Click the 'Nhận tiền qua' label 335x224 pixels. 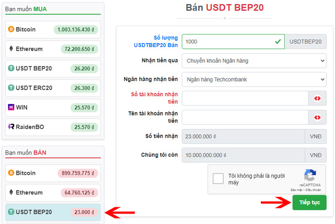(x=159, y=61)
